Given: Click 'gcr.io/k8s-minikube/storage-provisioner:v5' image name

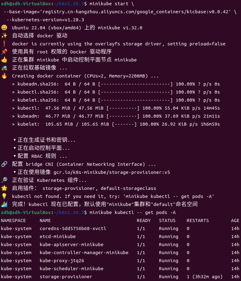Looking at the screenshot, I should tap(112, 172).
